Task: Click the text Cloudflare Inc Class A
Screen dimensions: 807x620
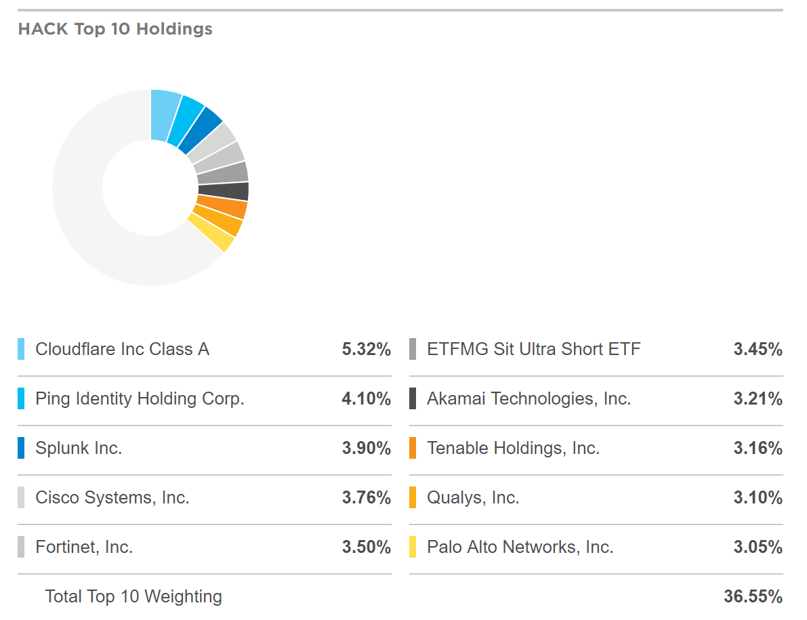Action: [x=123, y=349]
